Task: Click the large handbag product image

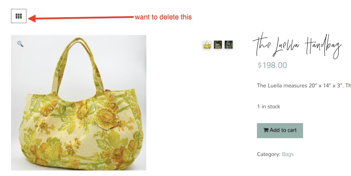Action: tap(79, 103)
